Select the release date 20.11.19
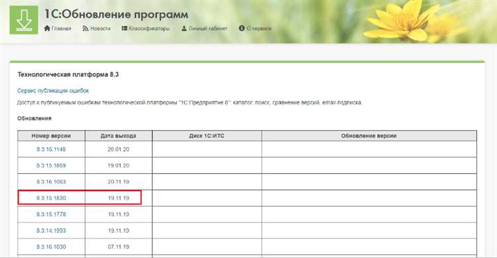 point(118,182)
